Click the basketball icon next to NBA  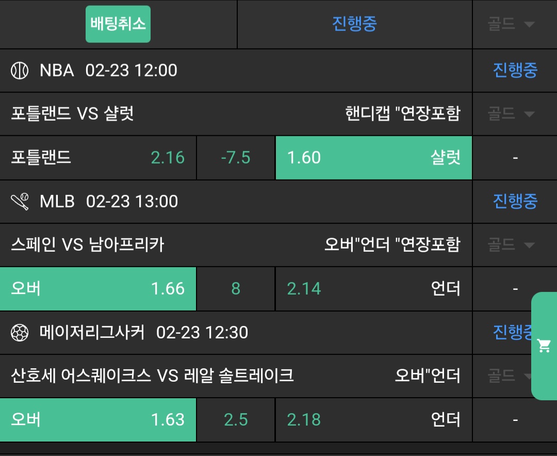pos(20,71)
